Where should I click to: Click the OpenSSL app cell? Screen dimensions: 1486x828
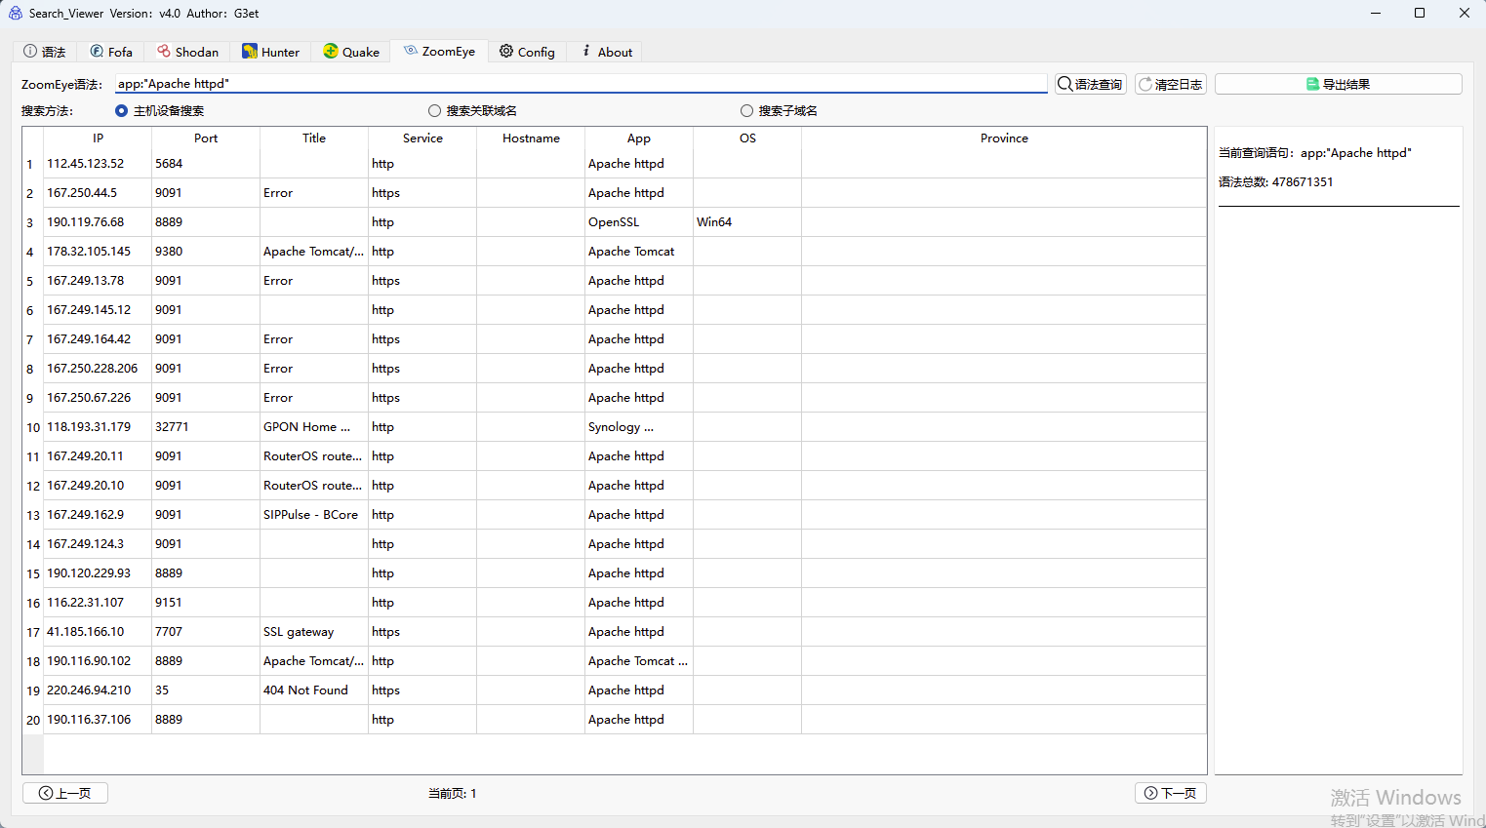[x=639, y=222]
